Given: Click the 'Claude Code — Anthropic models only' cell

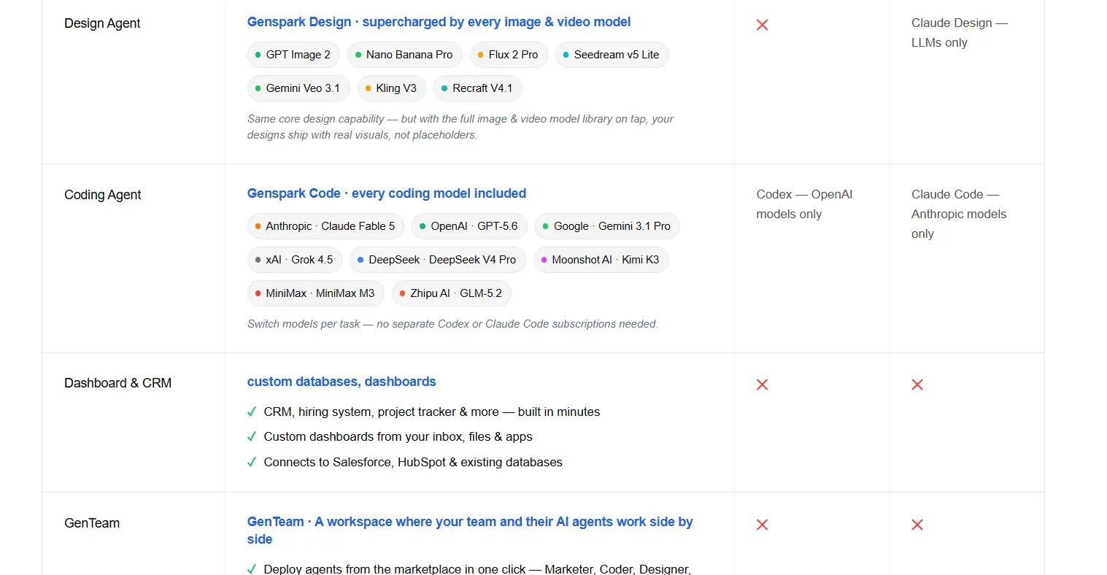Looking at the screenshot, I should 959,214.
